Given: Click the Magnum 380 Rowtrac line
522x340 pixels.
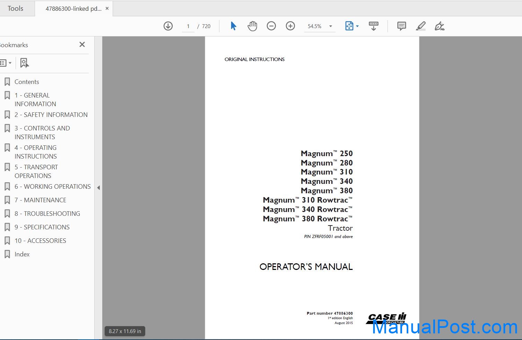Looking at the screenshot, I should [x=308, y=219].
